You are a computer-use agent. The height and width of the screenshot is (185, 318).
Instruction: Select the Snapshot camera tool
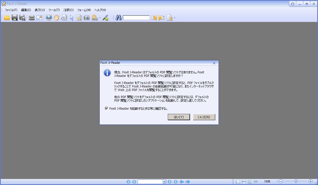click(87, 18)
